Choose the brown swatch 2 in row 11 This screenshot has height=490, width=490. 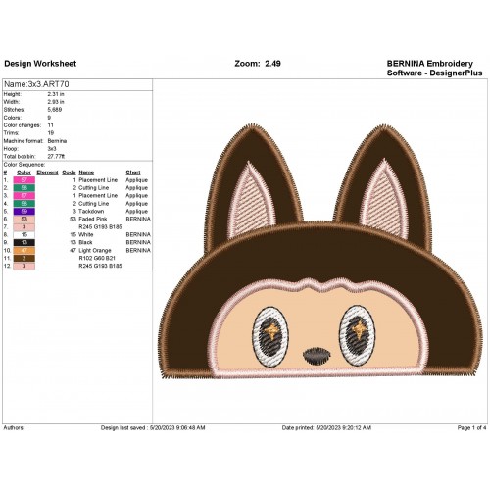[x=24, y=259]
